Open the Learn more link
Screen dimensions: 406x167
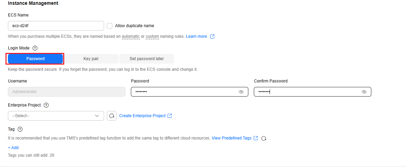(196, 36)
